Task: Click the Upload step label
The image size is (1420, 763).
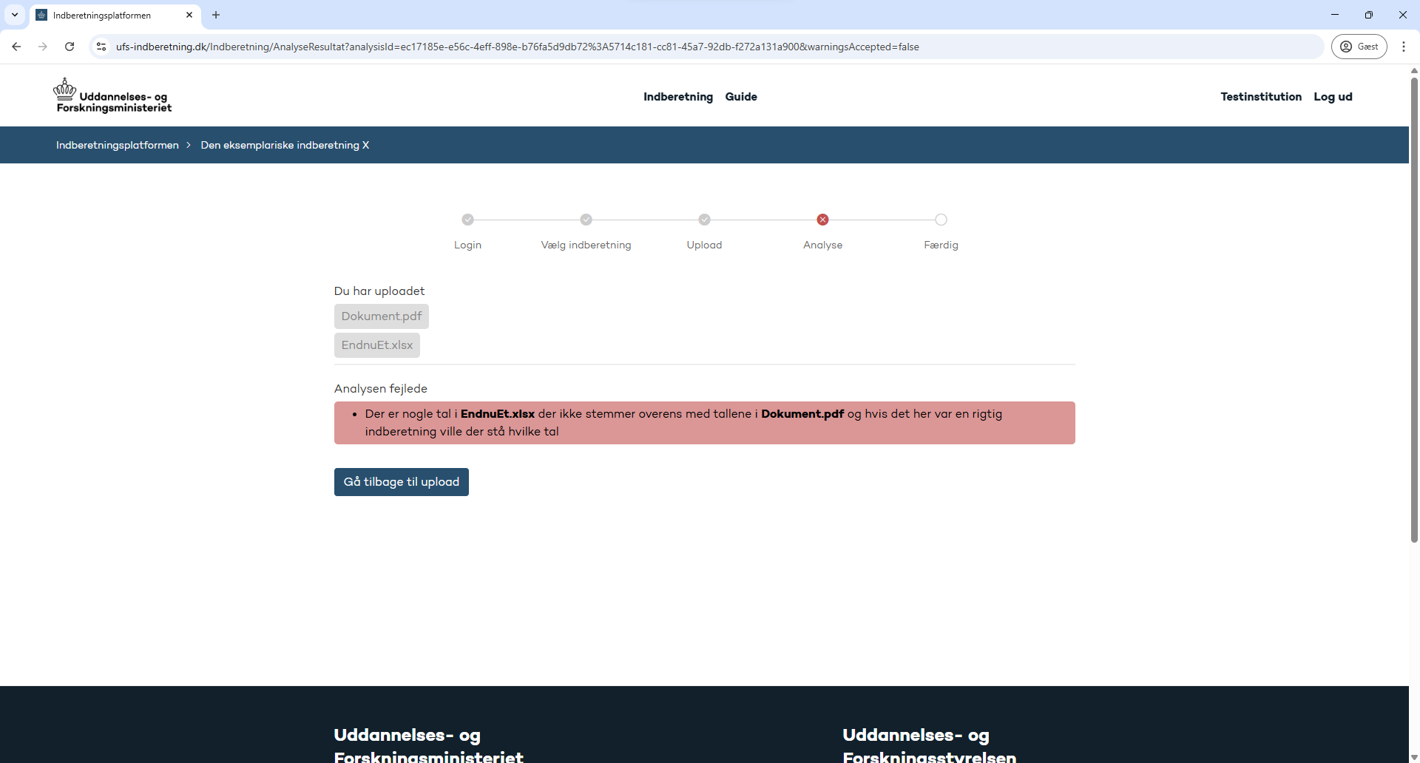Action: [x=704, y=245]
